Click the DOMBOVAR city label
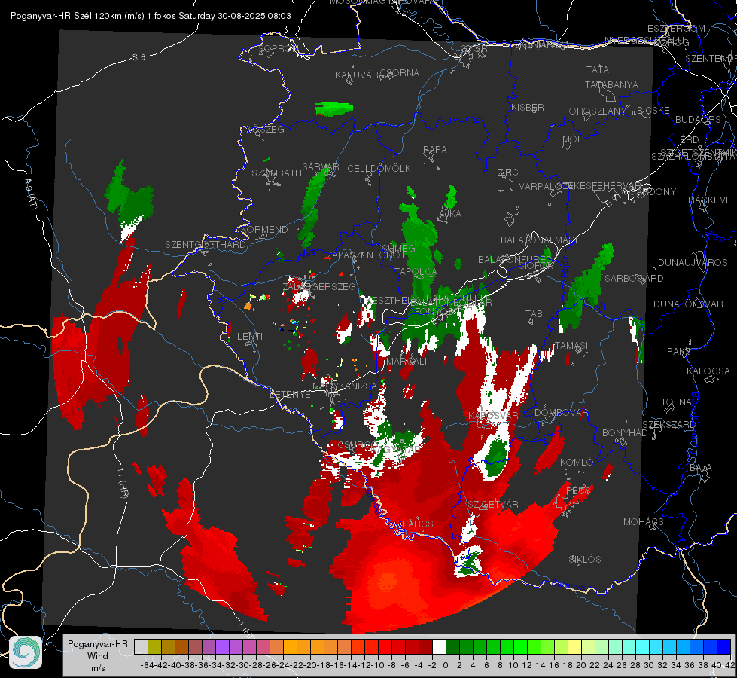Viewport: 737px width, 678px height. pyautogui.click(x=562, y=413)
